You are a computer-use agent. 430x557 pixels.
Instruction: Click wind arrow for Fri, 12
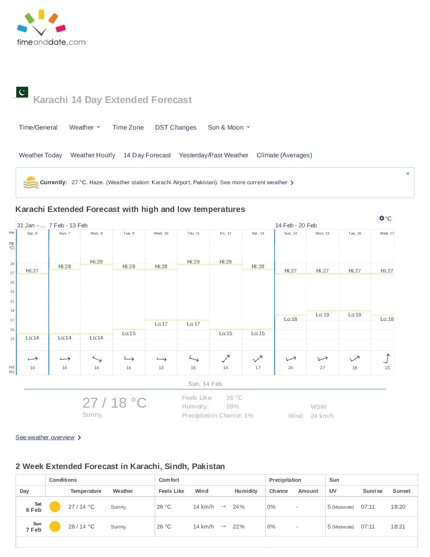(x=226, y=359)
